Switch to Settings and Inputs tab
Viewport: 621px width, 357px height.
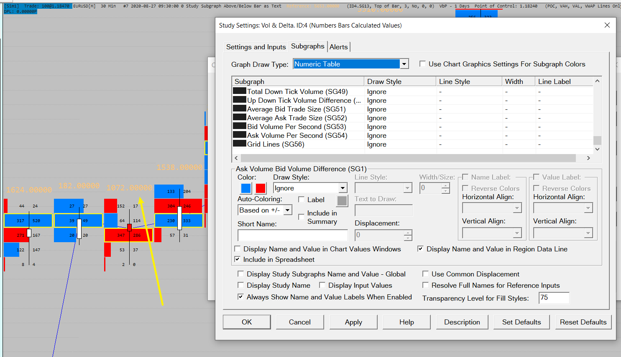point(256,47)
